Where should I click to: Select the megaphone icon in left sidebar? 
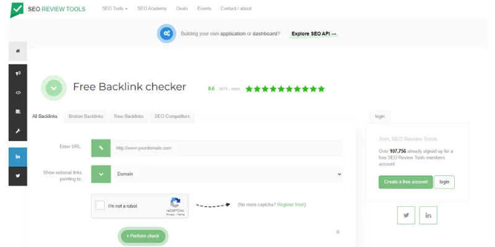[18, 73]
